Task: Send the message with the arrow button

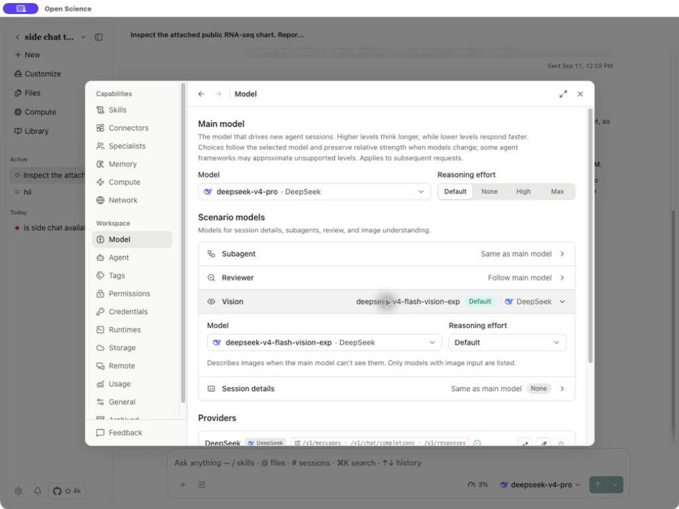Action: point(598,484)
